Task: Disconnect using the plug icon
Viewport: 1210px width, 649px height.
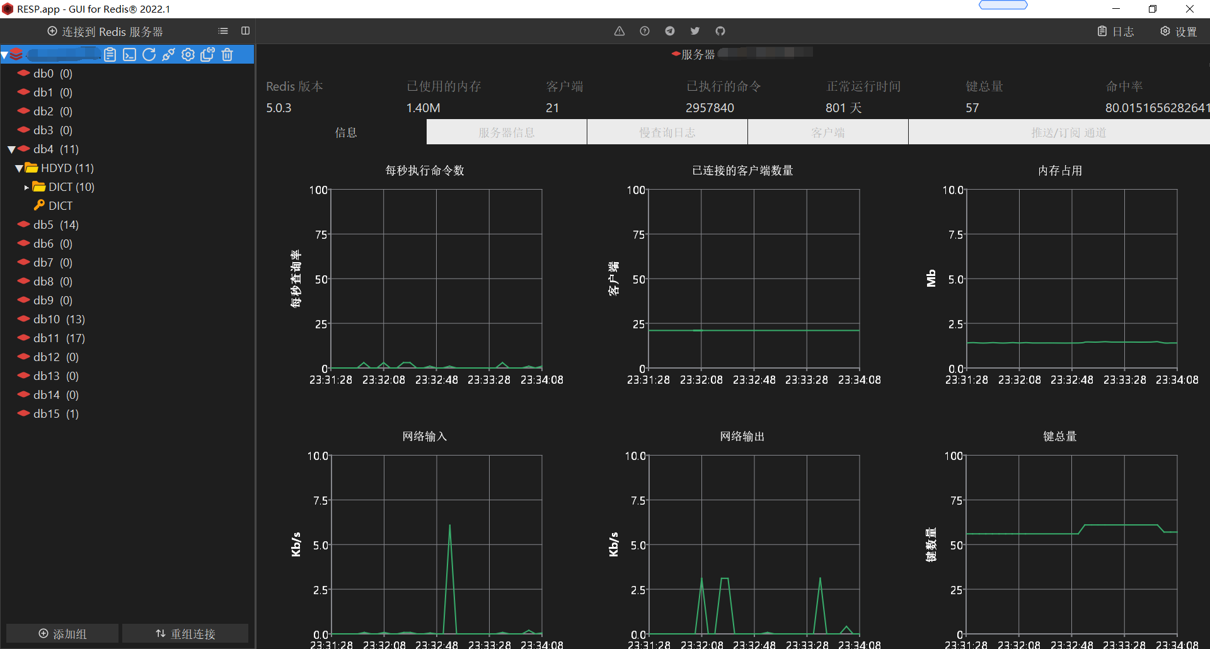Action: point(168,55)
